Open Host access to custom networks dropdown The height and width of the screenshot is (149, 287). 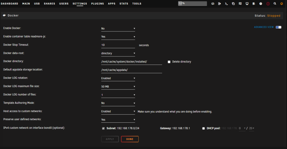(118, 112)
